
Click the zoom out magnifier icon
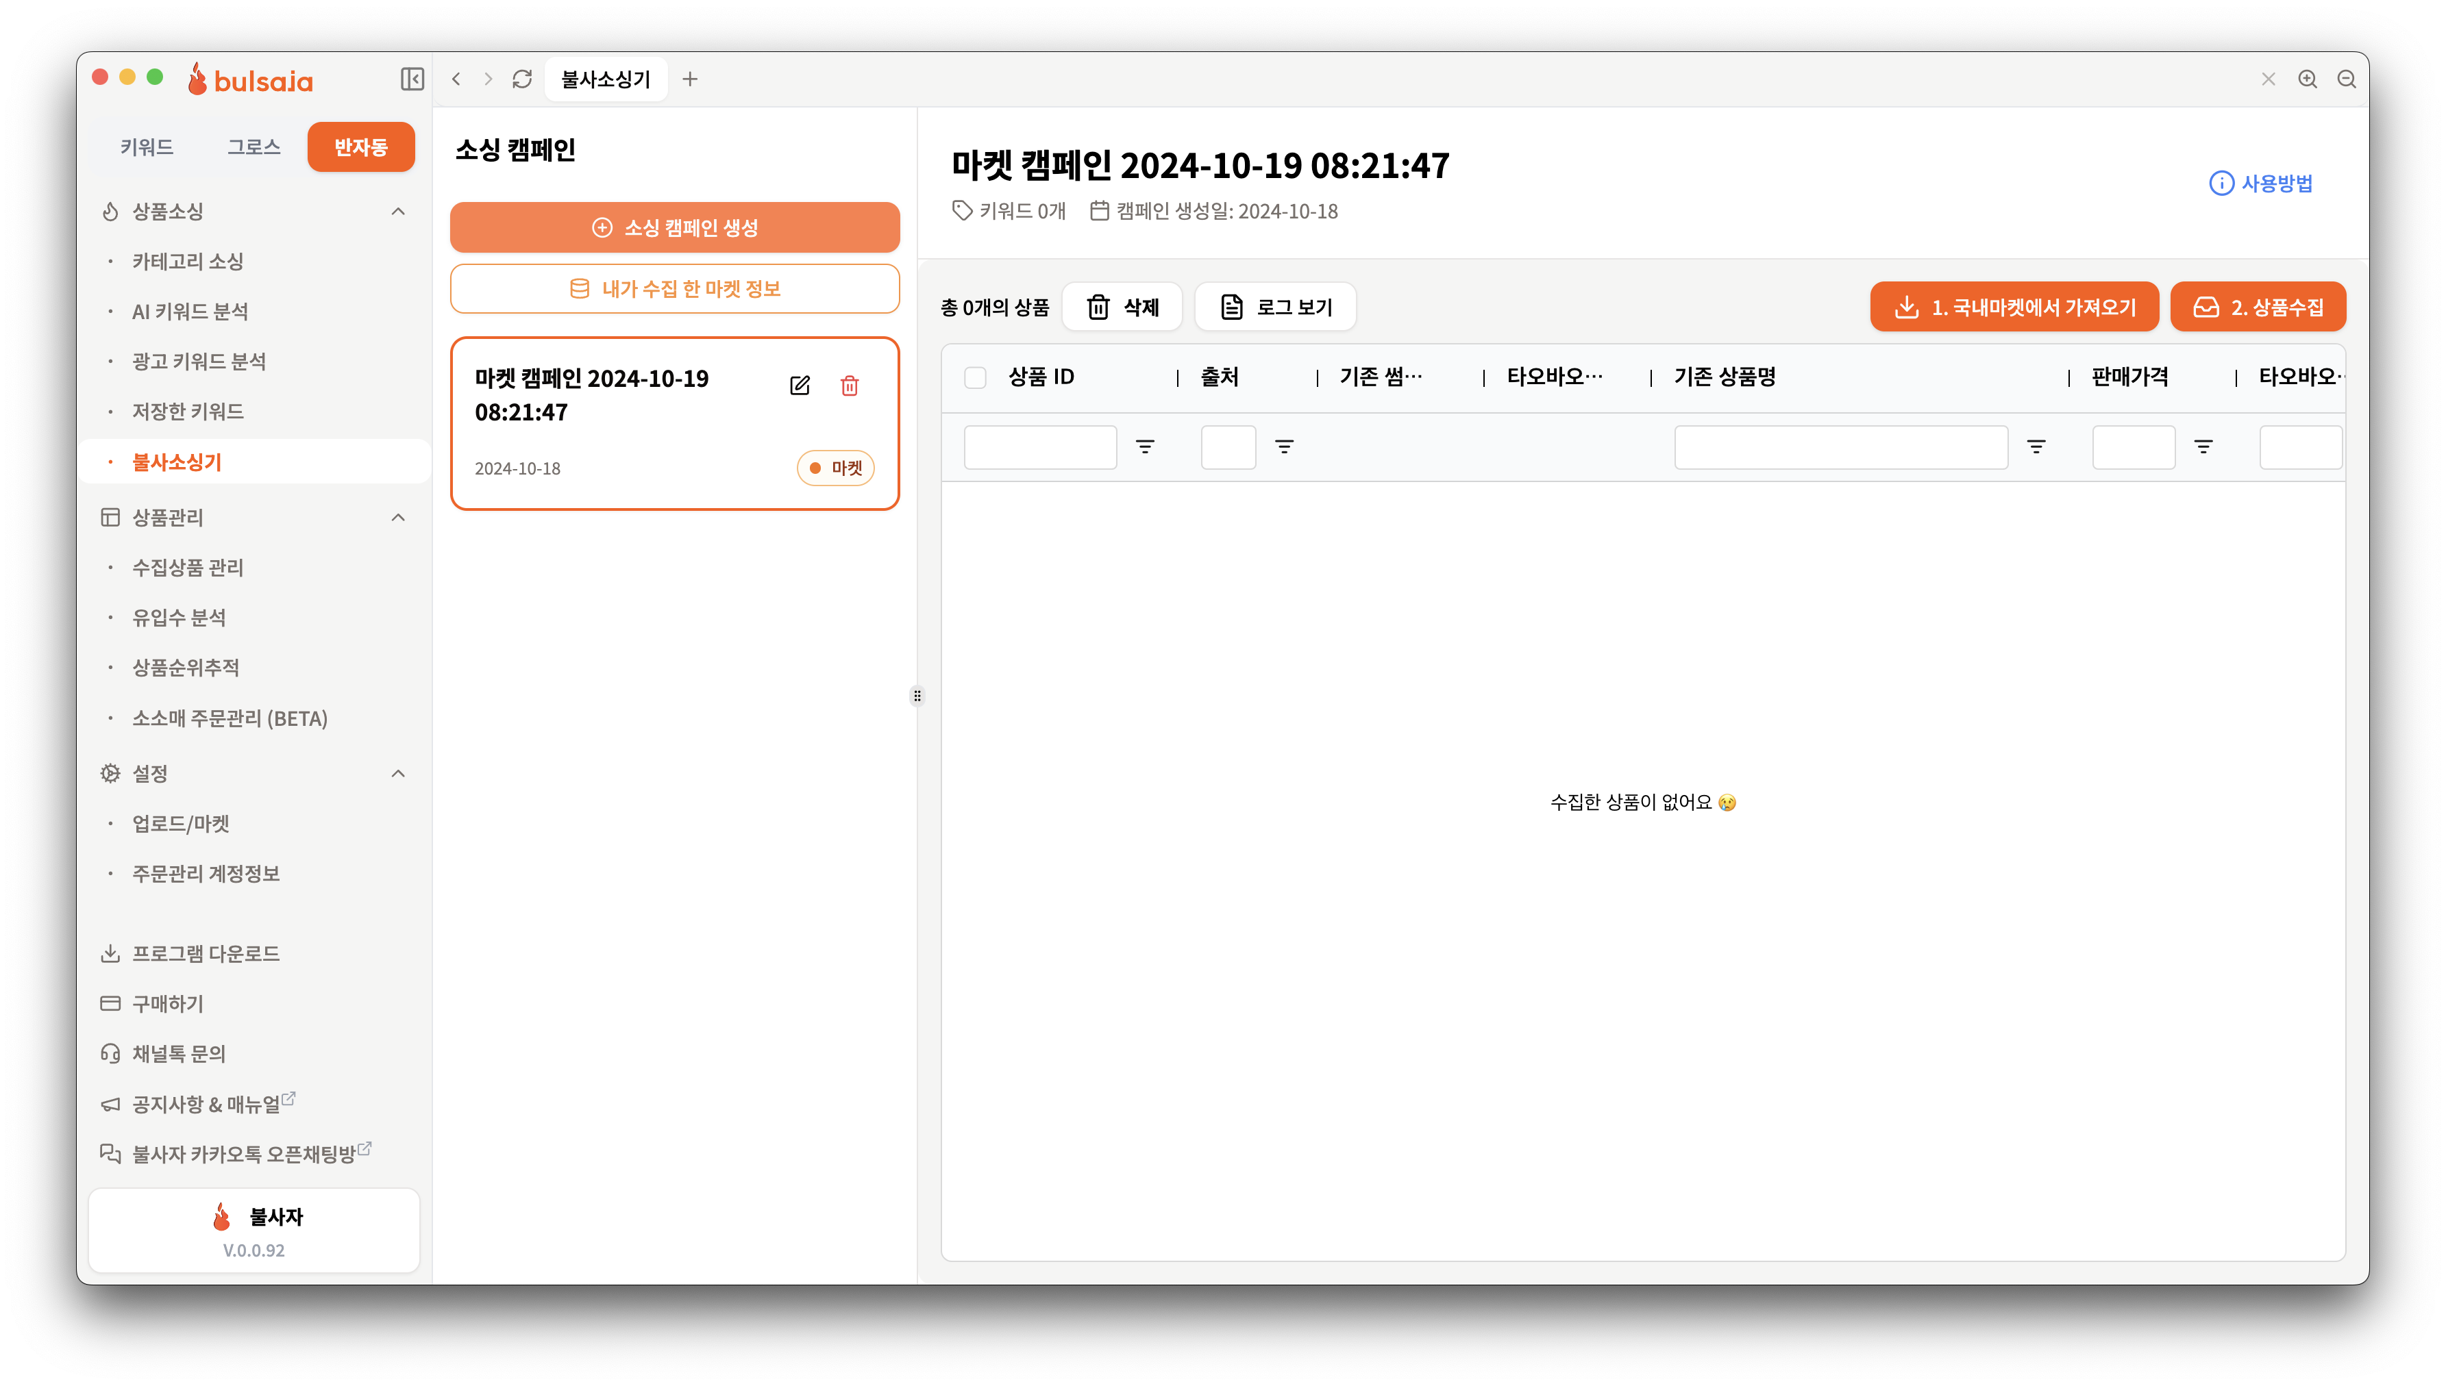click(2347, 79)
